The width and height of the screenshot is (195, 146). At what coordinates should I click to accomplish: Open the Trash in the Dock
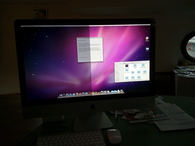click(122, 91)
